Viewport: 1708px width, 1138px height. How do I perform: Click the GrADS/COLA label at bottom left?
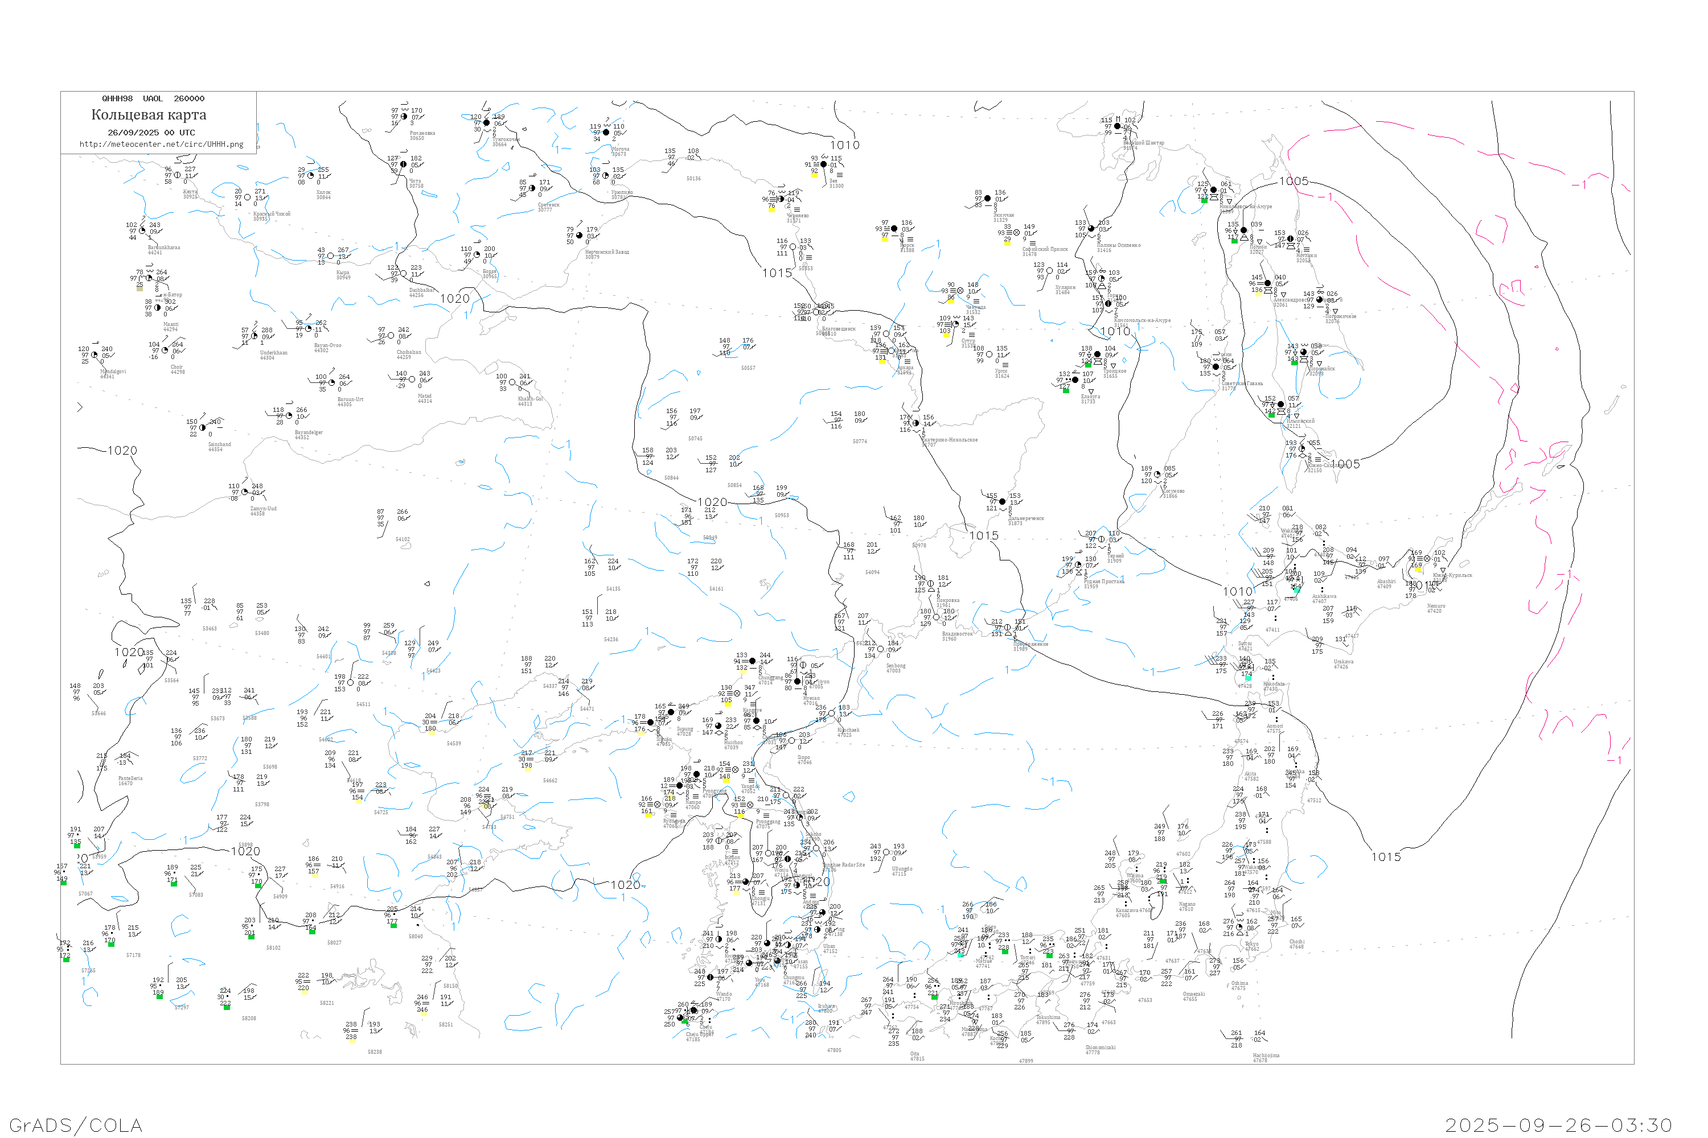(76, 1125)
